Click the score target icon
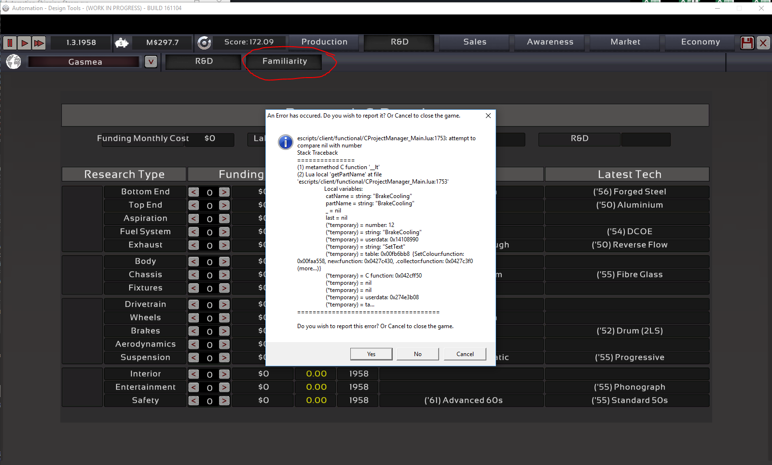 tap(204, 43)
